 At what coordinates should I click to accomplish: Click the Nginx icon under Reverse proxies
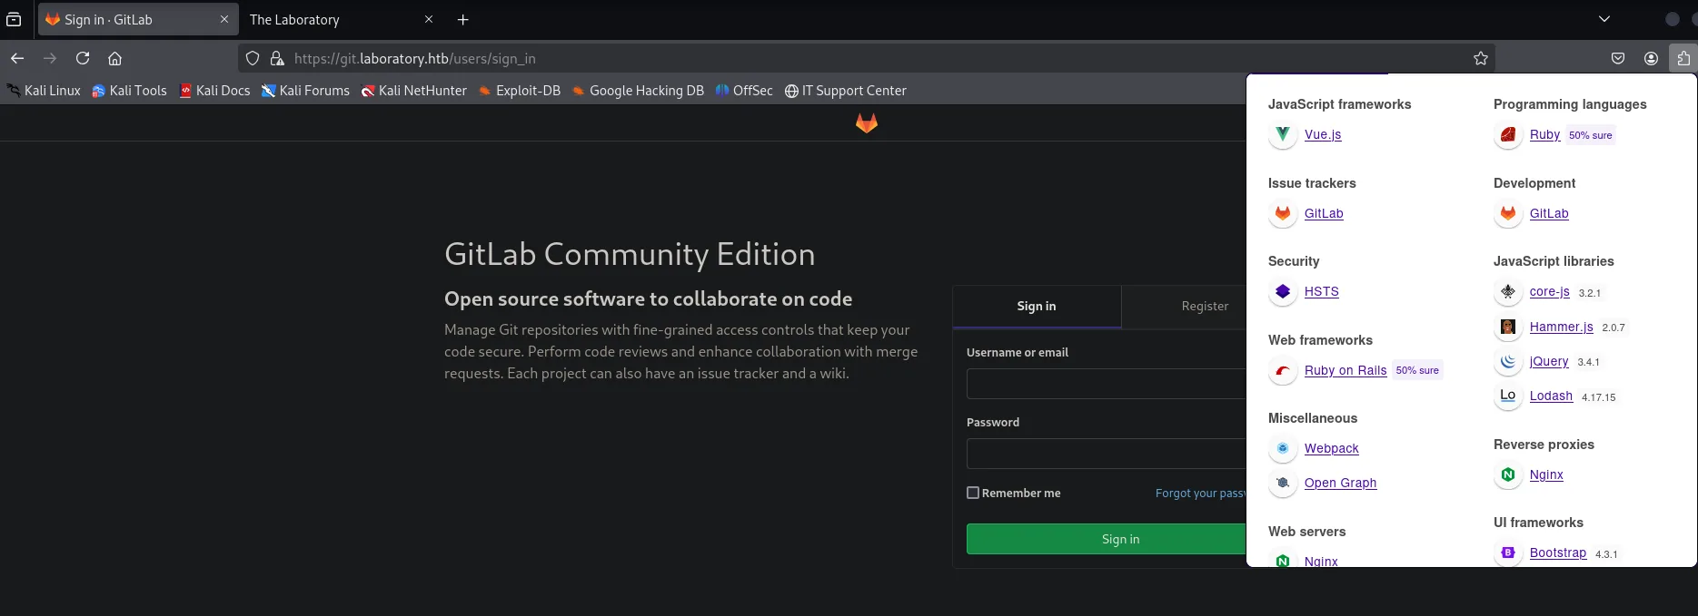coord(1508,474)
